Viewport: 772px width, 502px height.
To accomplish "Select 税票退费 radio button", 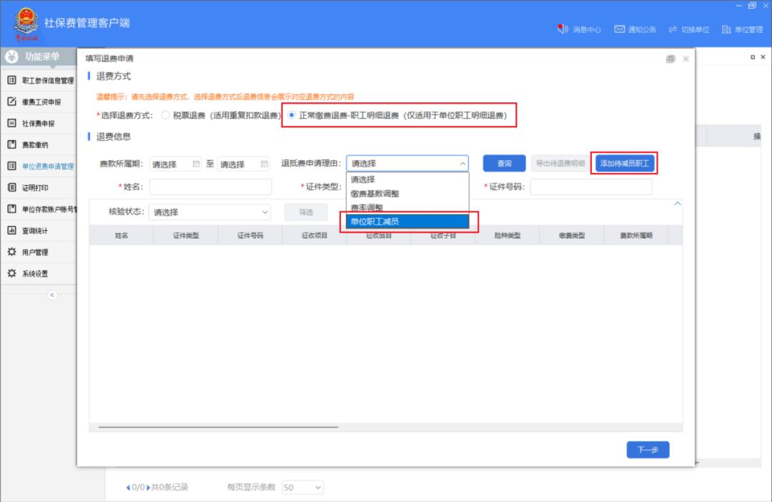I will pos(166,115).
